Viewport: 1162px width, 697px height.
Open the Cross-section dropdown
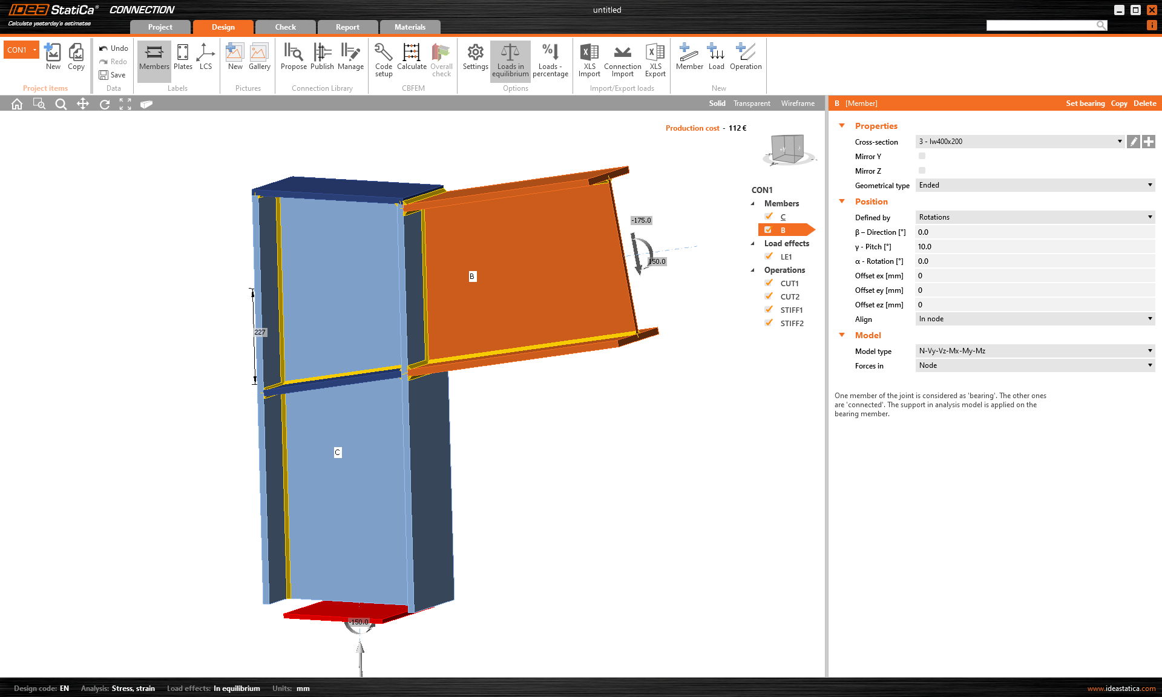point(1020,142)
